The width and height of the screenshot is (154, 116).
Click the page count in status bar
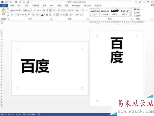(x=7, y=114)
